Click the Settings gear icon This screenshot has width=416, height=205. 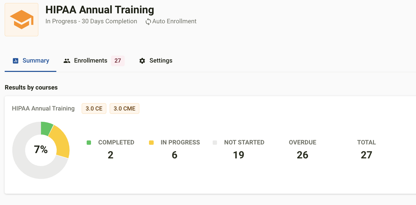click(x=142, y=61)
